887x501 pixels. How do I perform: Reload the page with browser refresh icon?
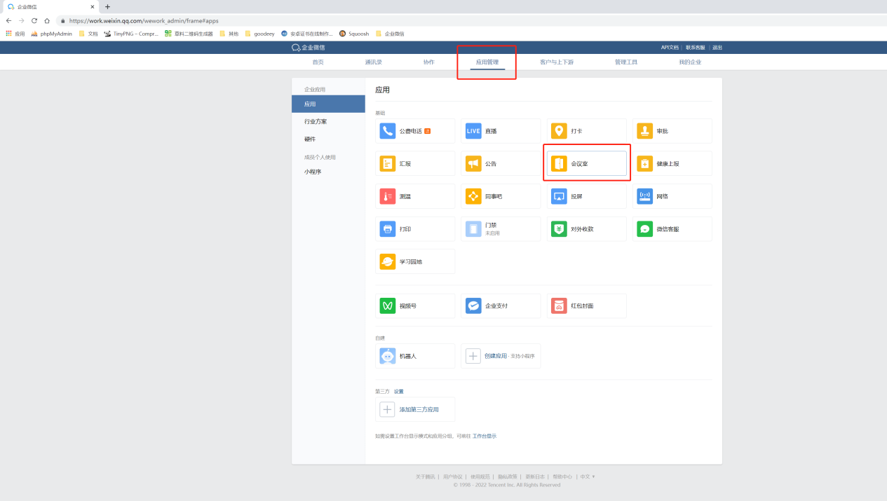34,20
